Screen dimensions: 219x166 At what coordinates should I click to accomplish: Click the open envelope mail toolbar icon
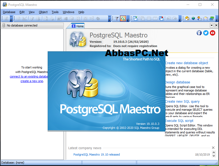[206, 18]
